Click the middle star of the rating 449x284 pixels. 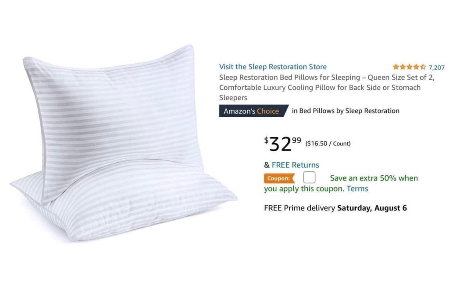pyautogui.click(x=410, y=67)
